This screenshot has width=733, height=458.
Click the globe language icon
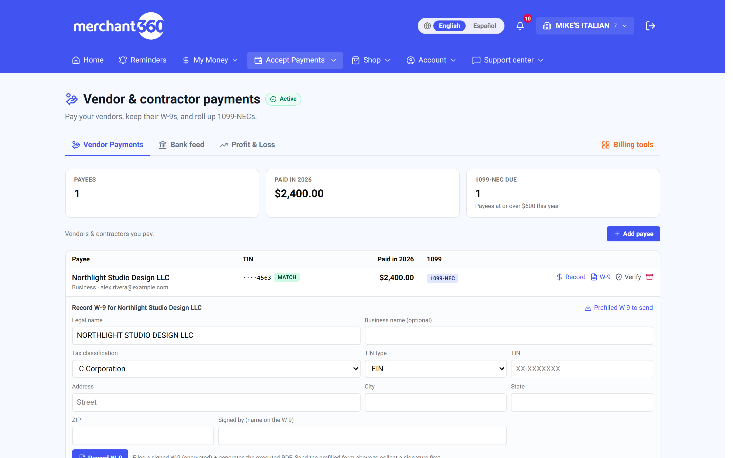coord(427,26)
